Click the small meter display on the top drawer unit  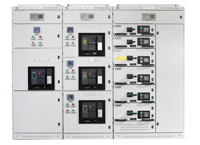point(146,30)
